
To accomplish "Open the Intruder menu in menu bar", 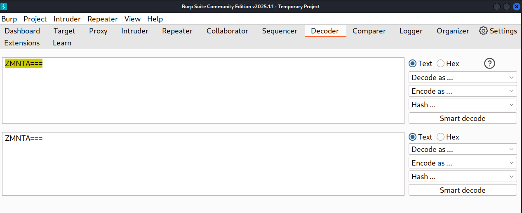I will (x=67, y=19).
